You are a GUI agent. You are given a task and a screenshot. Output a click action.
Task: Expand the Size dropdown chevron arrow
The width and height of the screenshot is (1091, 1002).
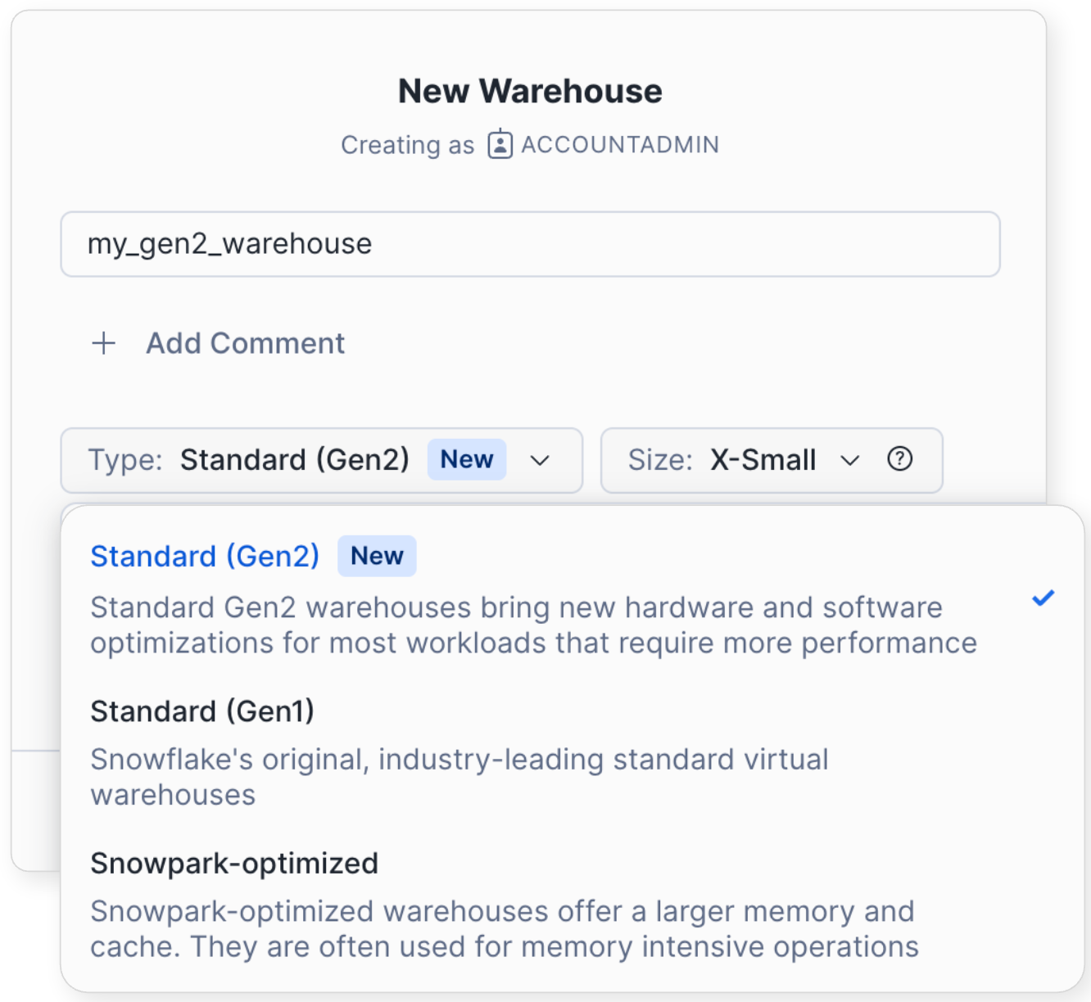click(850, 460)
